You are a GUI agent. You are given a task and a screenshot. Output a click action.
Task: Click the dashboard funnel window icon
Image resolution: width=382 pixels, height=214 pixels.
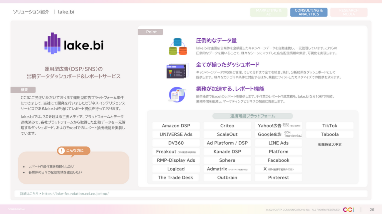pyautogui.click(x=177, y=71)
